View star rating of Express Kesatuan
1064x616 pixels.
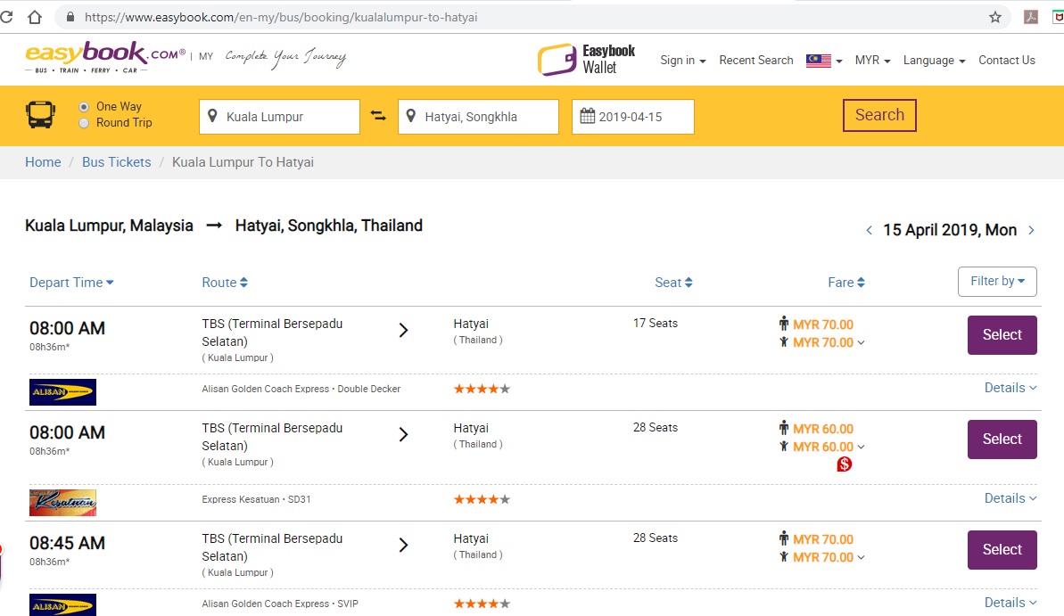click(x=482, y=499)
